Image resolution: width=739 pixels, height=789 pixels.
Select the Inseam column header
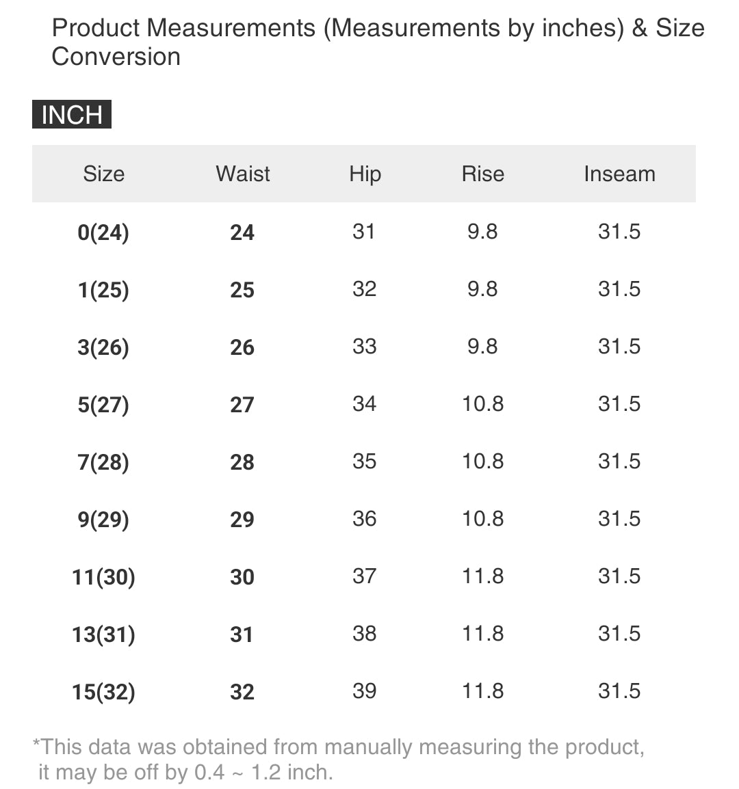pyautogui.click(x=619, y=174)
